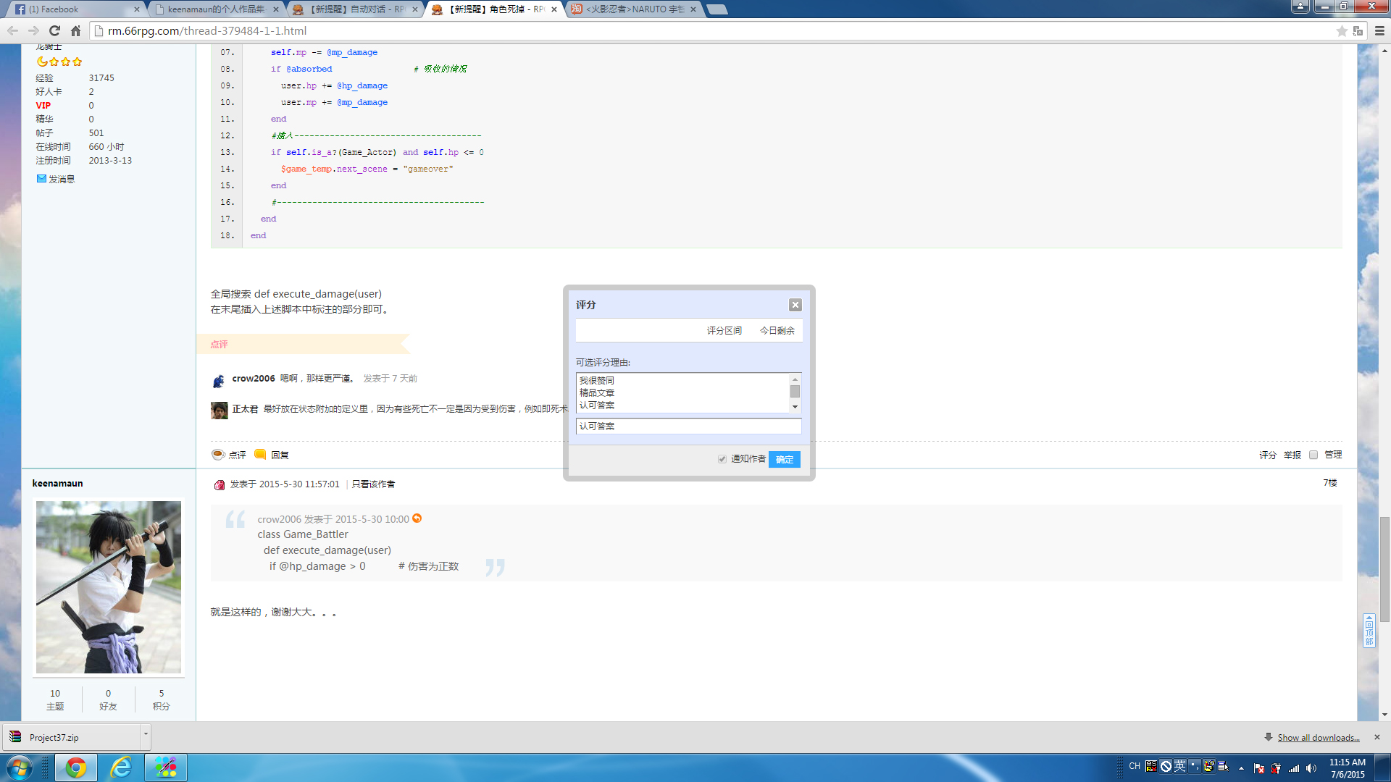Image resolution: width=1391 pixels, height=782 pixels.
Task: Click 发消息 send message envelope icon
Action: coord(41,179)
